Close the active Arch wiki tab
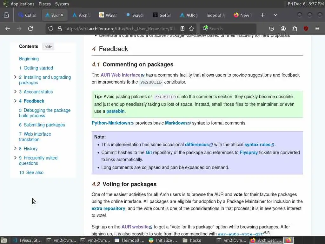Viewport: 325px width, 244px height. tap(62, 15)
